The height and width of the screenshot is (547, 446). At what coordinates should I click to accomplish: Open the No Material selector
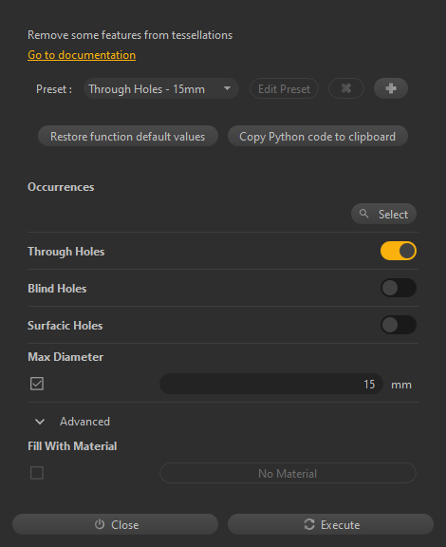(288, 473)
